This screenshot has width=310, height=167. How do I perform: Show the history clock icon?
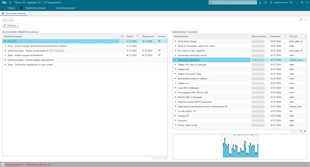coord(265,2)
